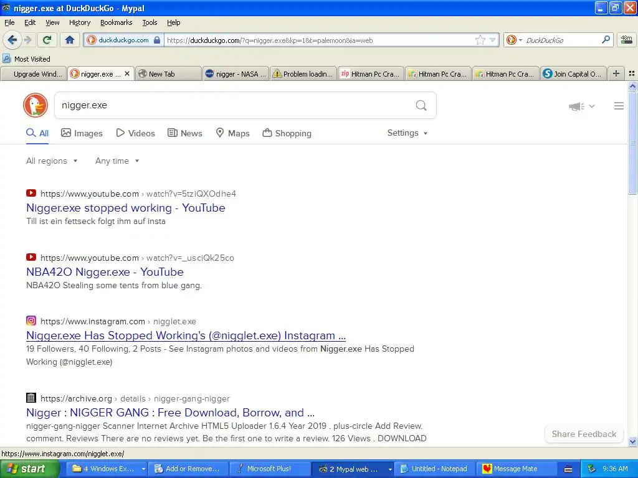Open a new tab with plus button
The height and width of the screenshot is (478, 638).
(x=616, y=73)
